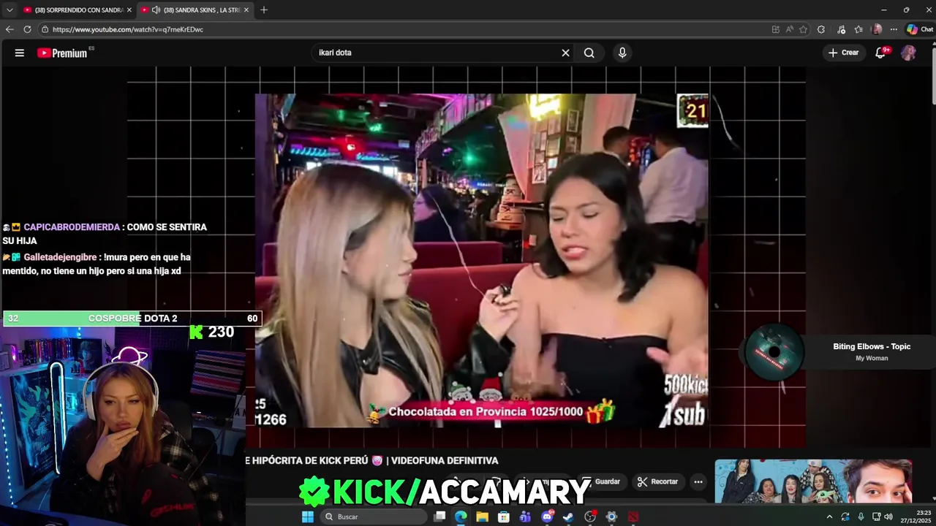Mute the tab using its speaker icon
The width and height of the screenshot is (936, 526).
(x=156, y=9)
